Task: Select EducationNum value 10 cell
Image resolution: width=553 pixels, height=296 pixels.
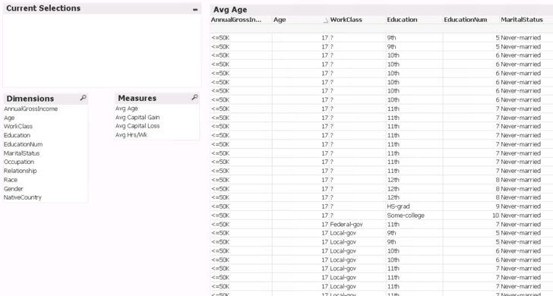Action: pos(471,216)
